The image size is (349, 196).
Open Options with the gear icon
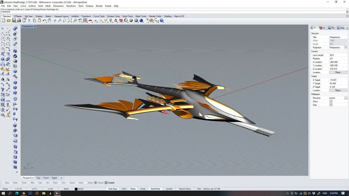tap(152, 21)
